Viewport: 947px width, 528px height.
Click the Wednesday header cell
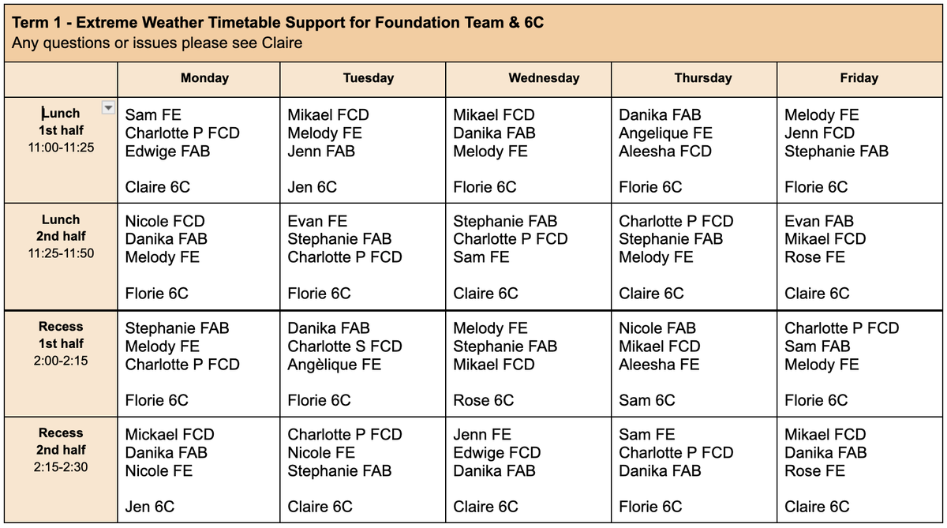point(544,78)
